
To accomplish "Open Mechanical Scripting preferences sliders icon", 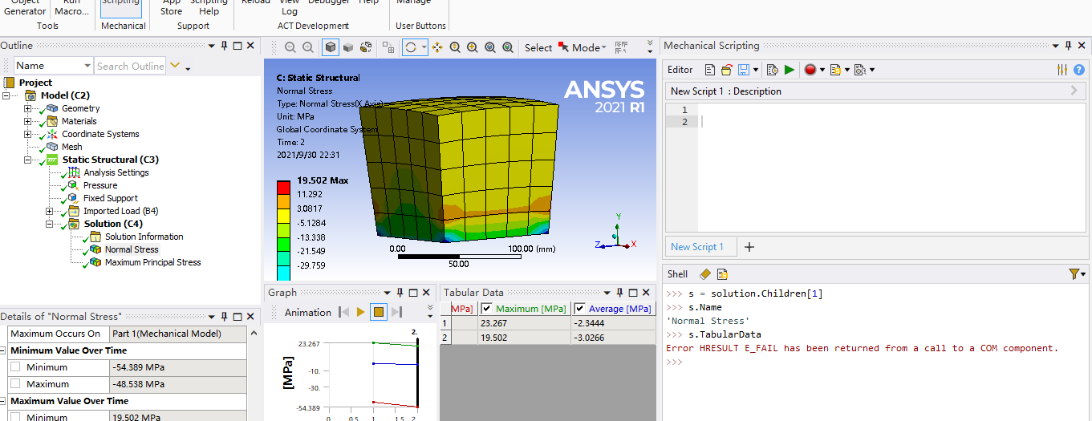I will tap(1062, 70).
